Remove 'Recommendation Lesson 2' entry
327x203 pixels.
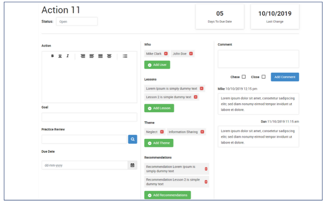[x=206, y=182]
